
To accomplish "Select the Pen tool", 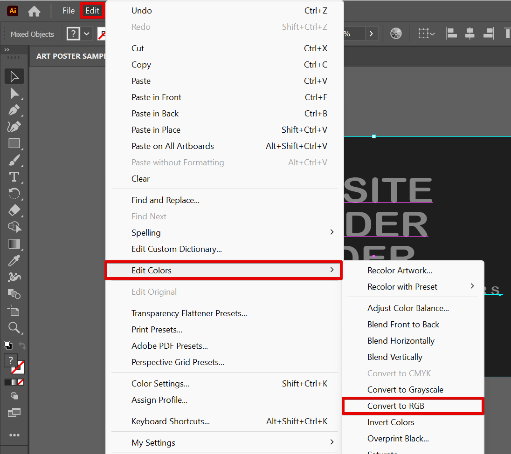I will pos(14,110).
